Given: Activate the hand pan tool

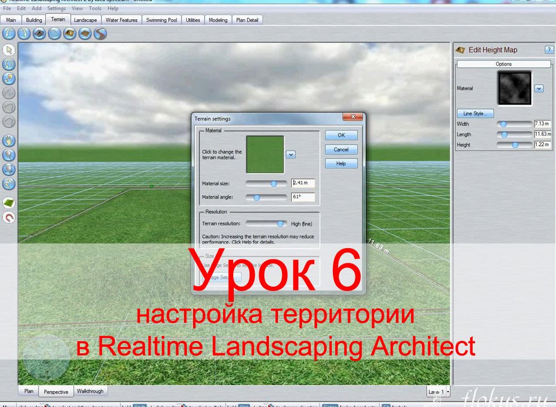Looking at the screenshot, I should click(9, 141).
